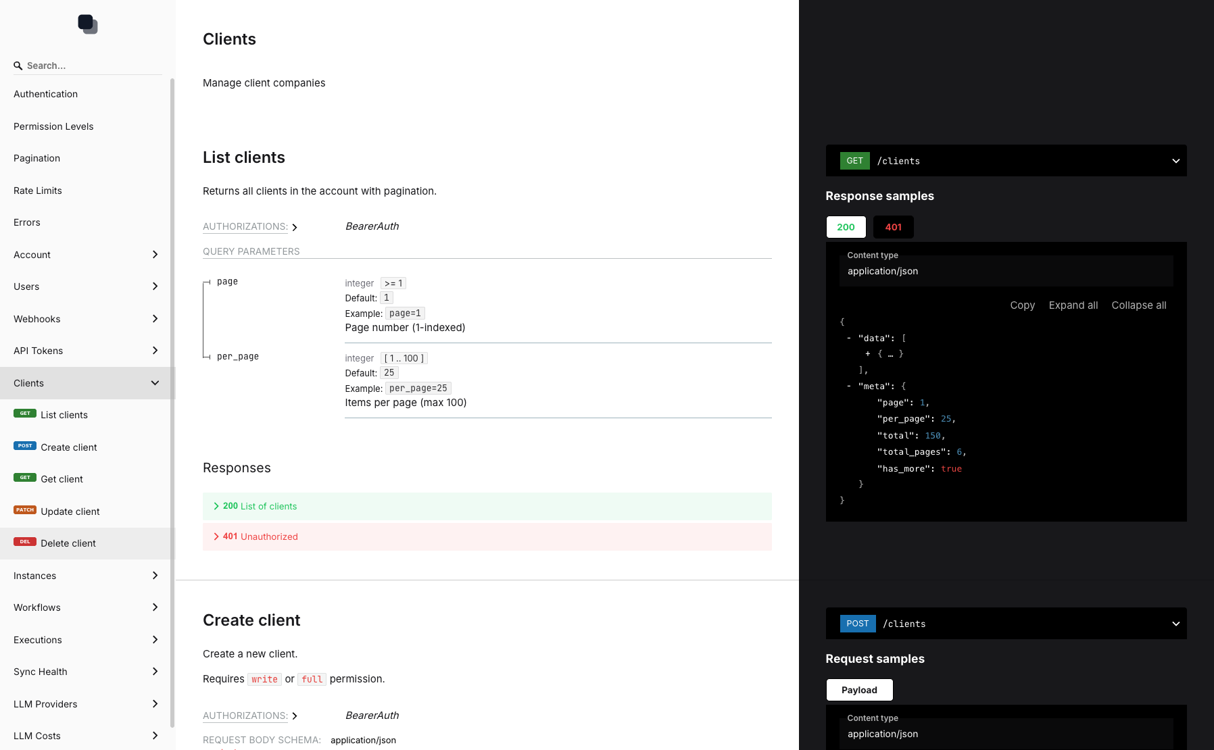This screenshot has width=1214, height=750.
Task: Expand the POST /clients endpoint dropdown
Action: [1175, 624]
